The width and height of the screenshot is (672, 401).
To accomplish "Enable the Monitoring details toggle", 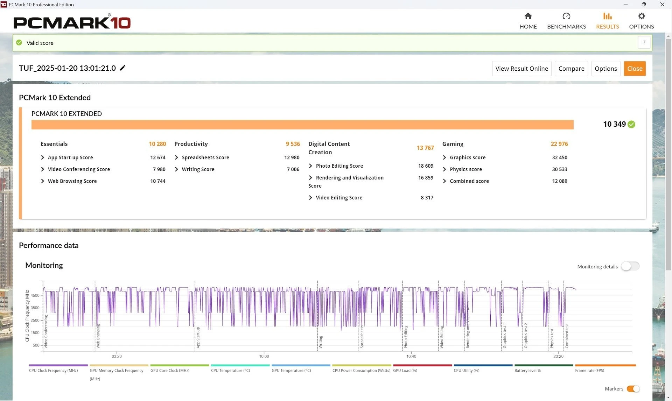I will tap(630, 266).
